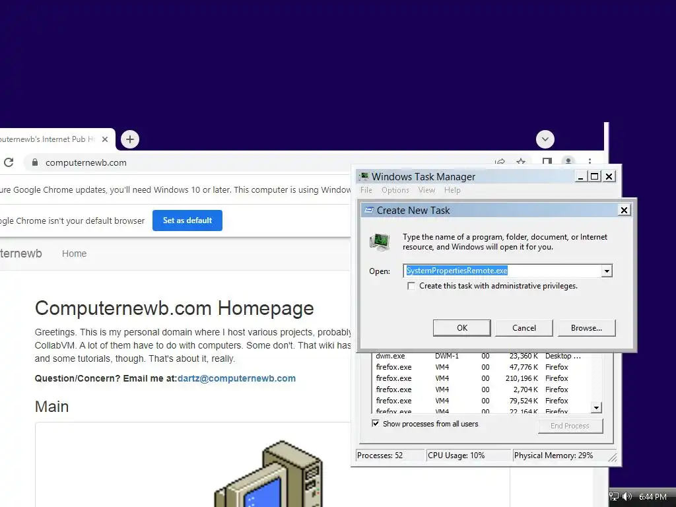Image resolution: width=676 pixels, height=507 pixels.
Task: Open Chrome three-dot menu
Action: [x=590, y=162]
